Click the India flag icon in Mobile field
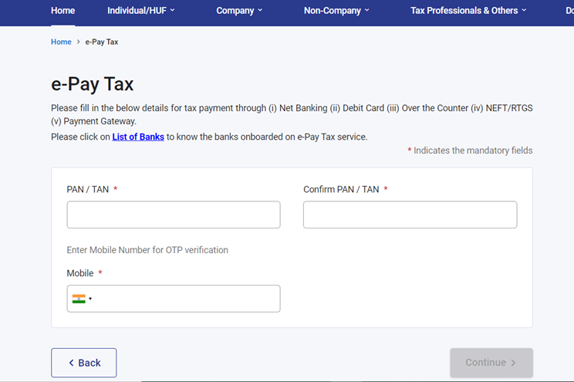This screenshot has width=574, height=382. (78, 299)
